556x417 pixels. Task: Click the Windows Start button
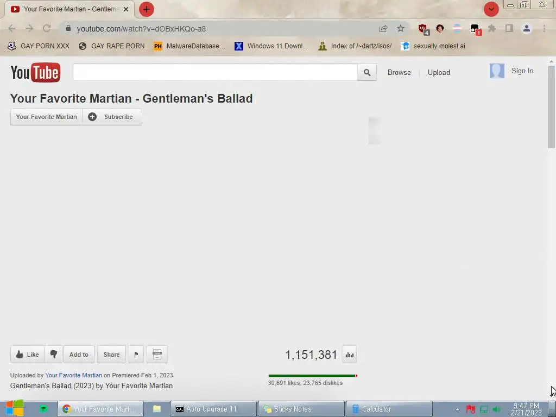(x=14, y=408)
